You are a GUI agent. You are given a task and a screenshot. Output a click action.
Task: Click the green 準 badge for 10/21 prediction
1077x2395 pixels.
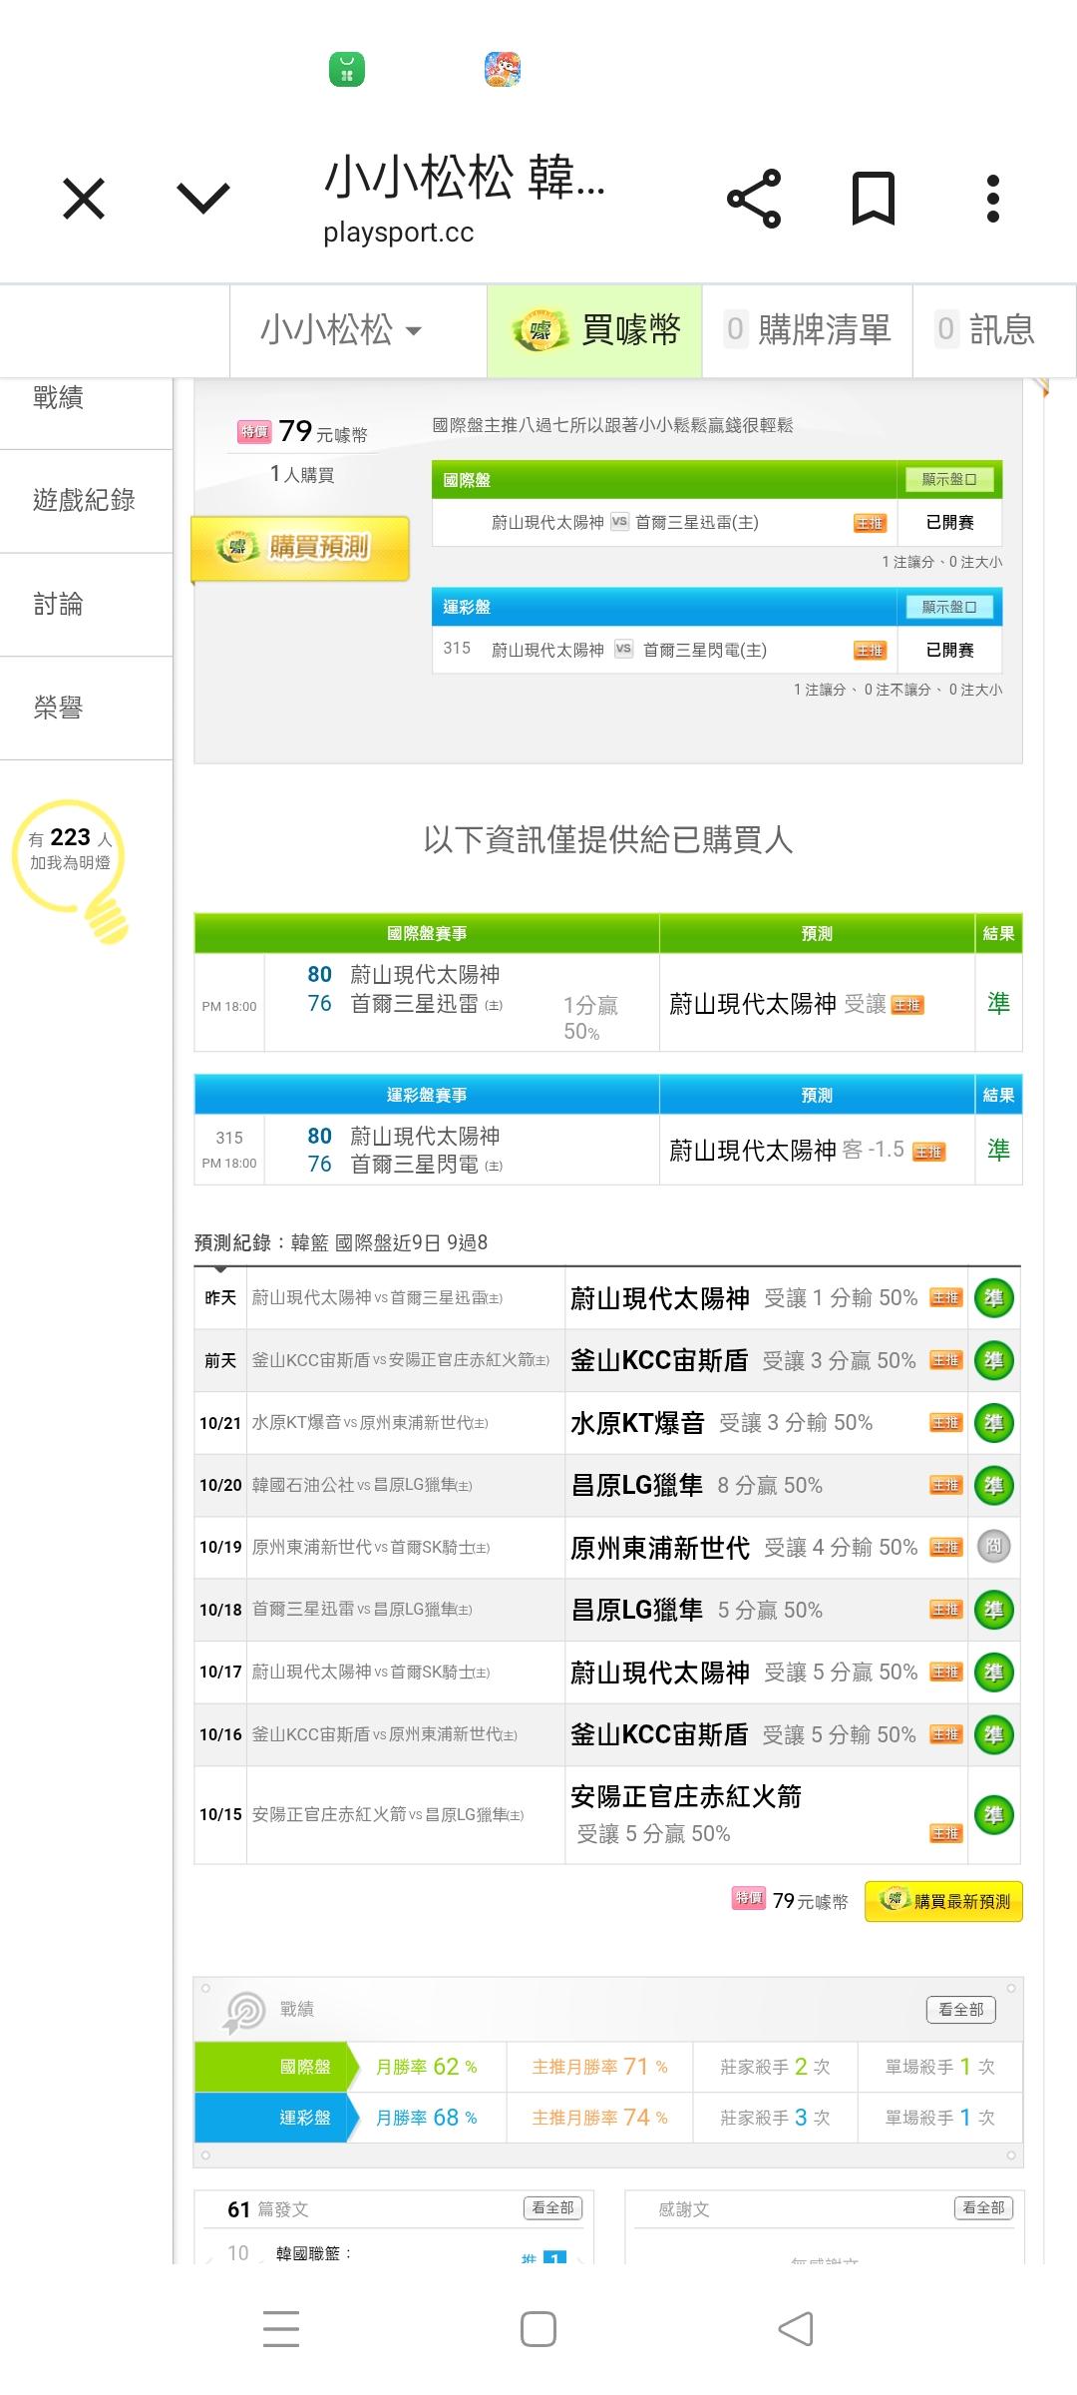[x=993, y=1423]
